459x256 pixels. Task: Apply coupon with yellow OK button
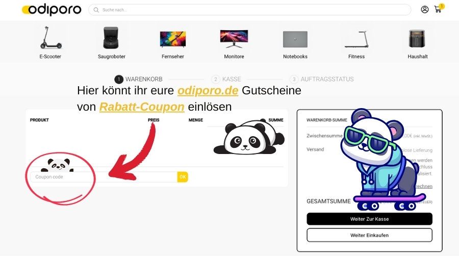[183, 177]
